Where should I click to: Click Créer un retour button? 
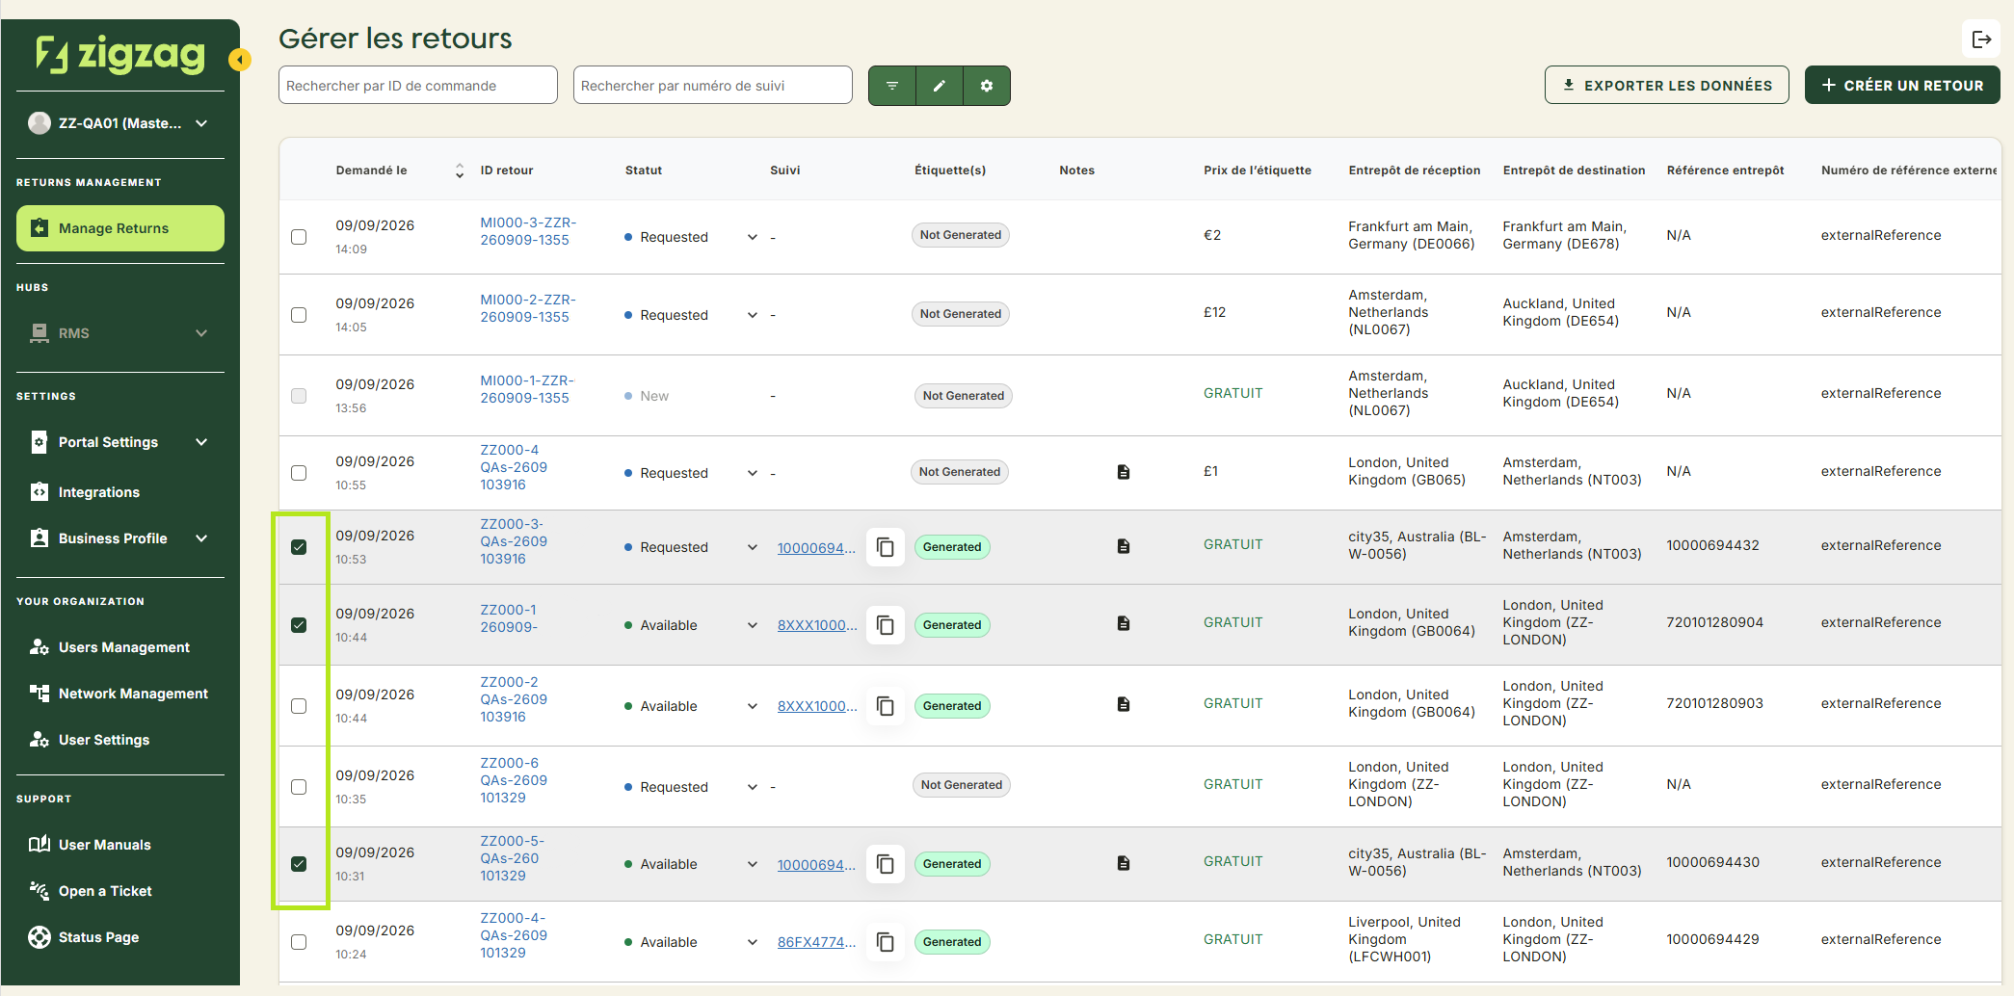pyautogui.click(x=1902, y=85)
